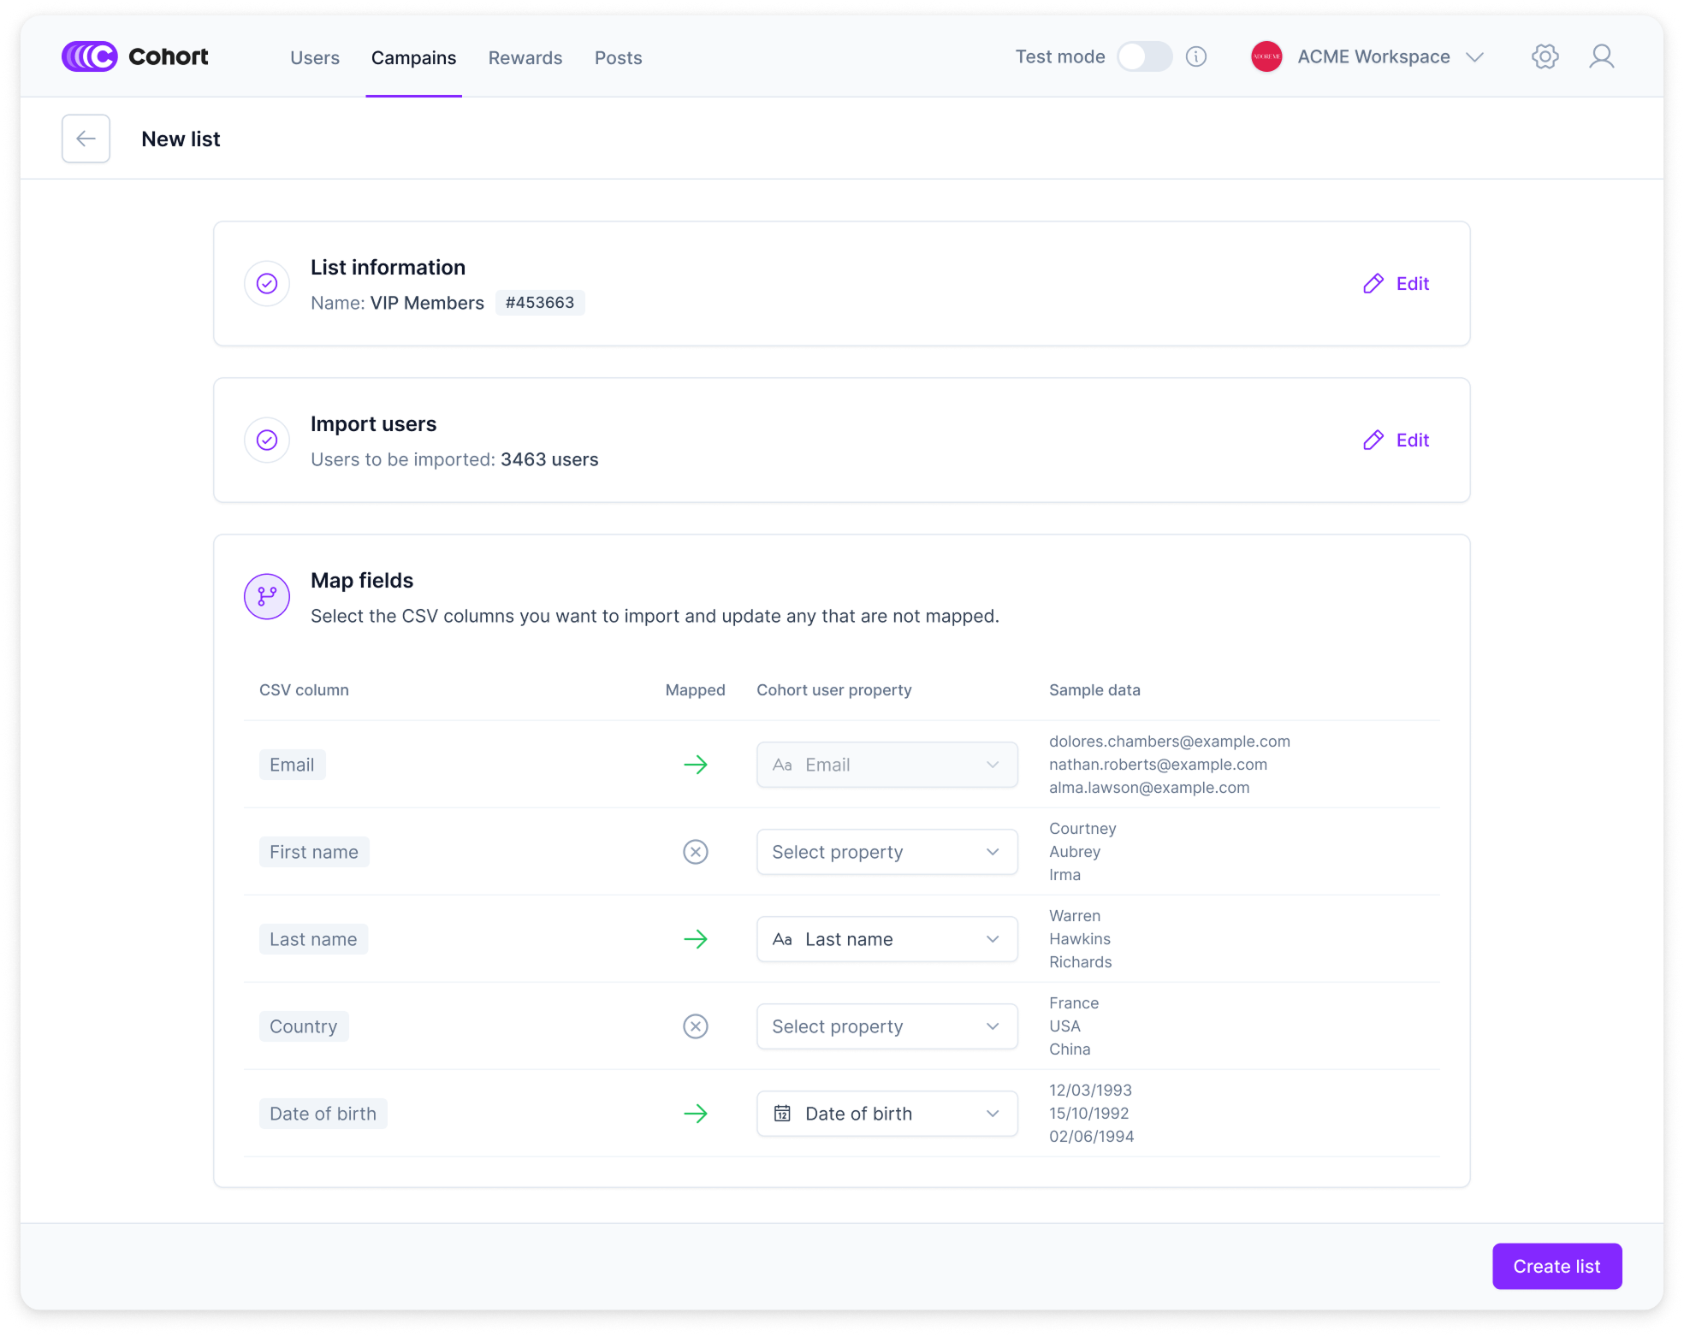Open First name Select property dropdown
1684x1336 pixels.
(x=886, y=852)
